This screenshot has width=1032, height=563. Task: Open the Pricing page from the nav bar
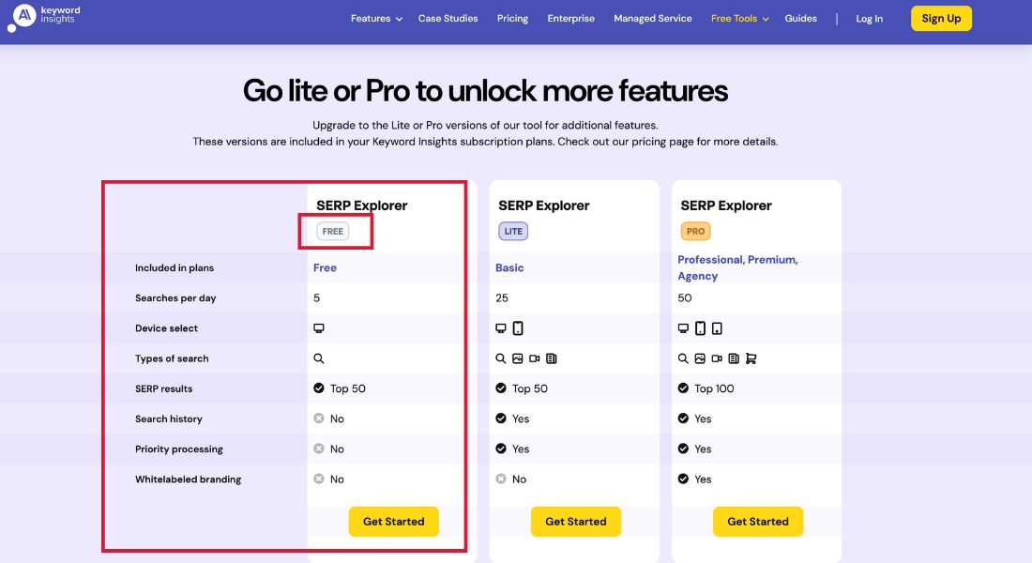pos(512,19)
